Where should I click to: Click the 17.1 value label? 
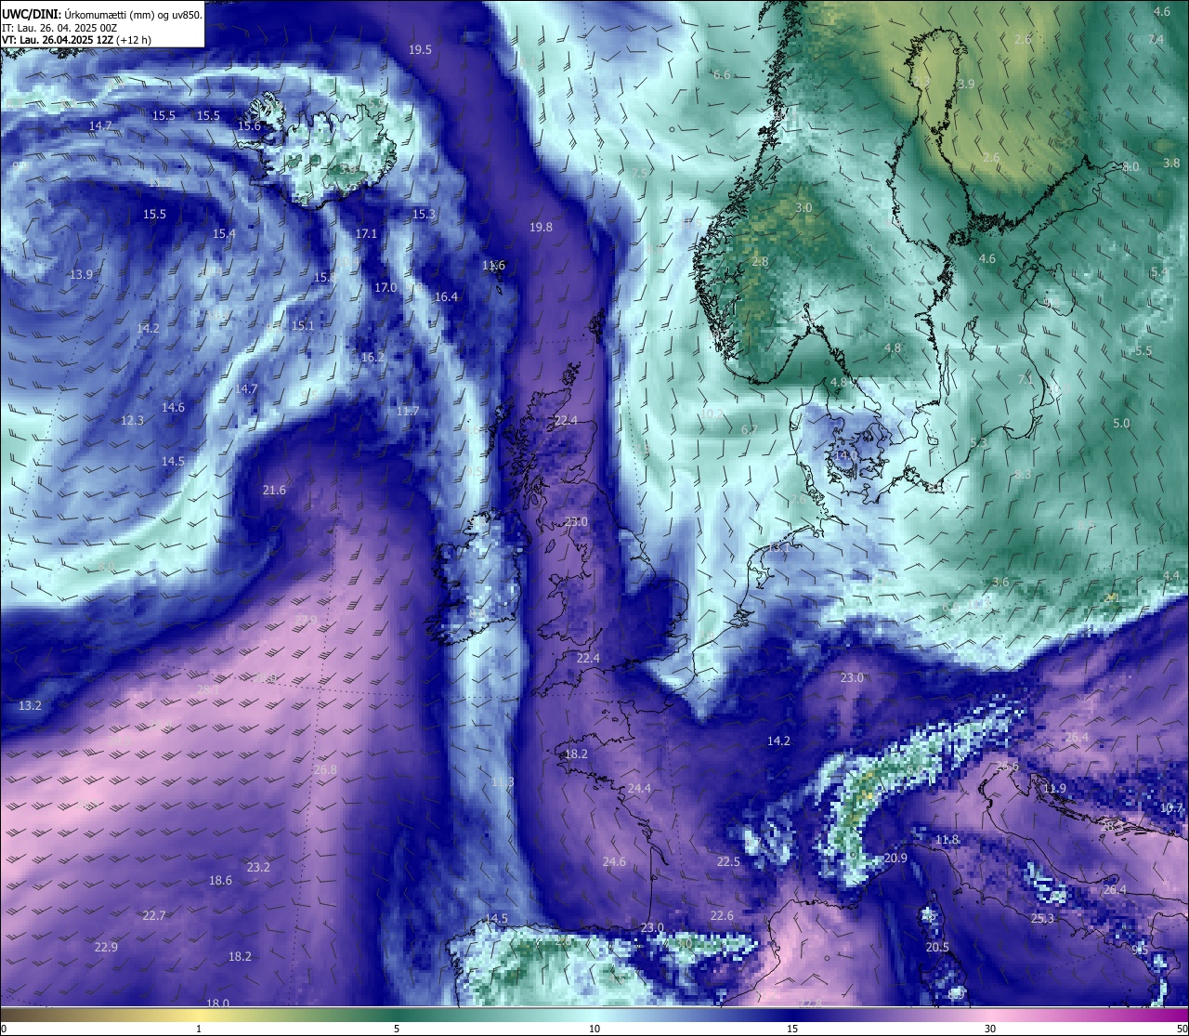[x=366, y=233]
